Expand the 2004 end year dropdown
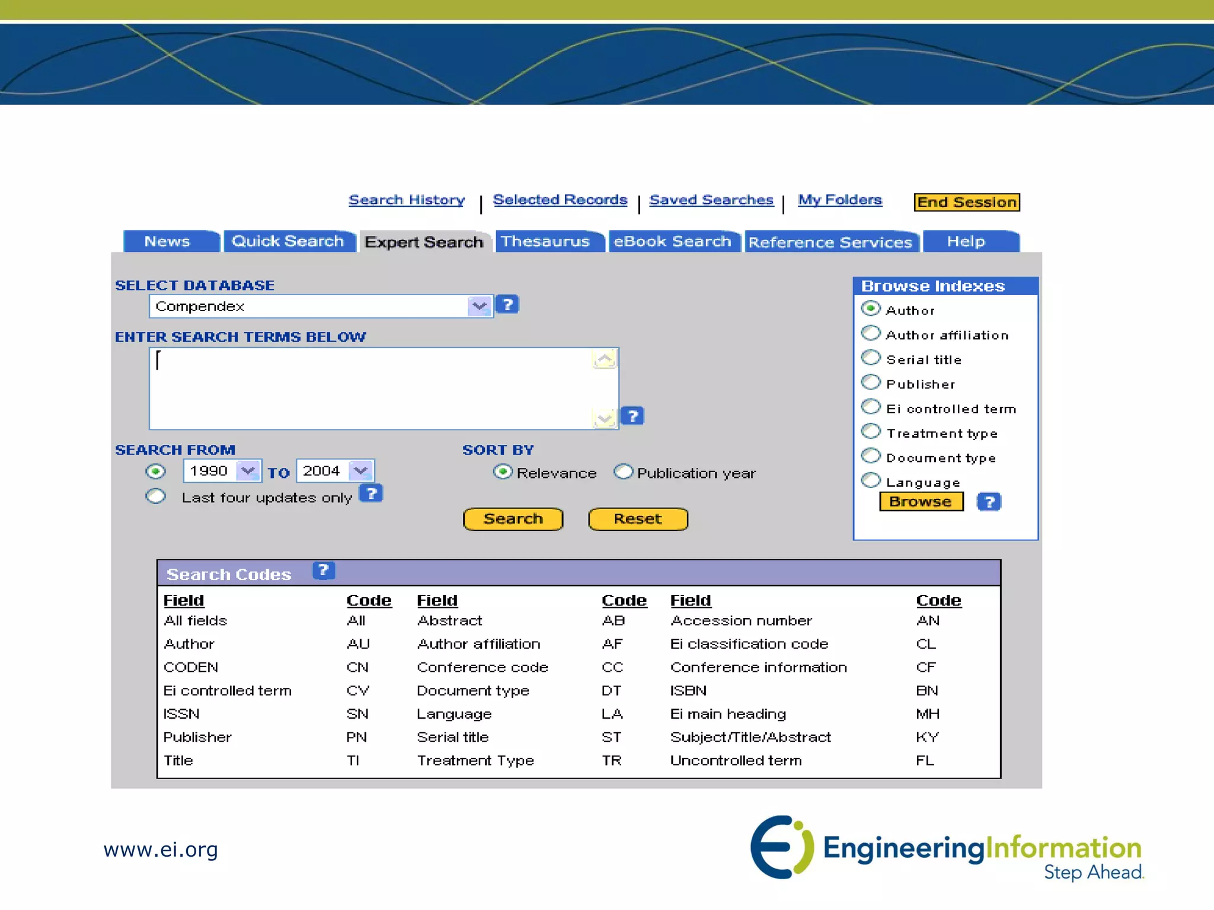 pyautogui.click(x=360, y=471)
